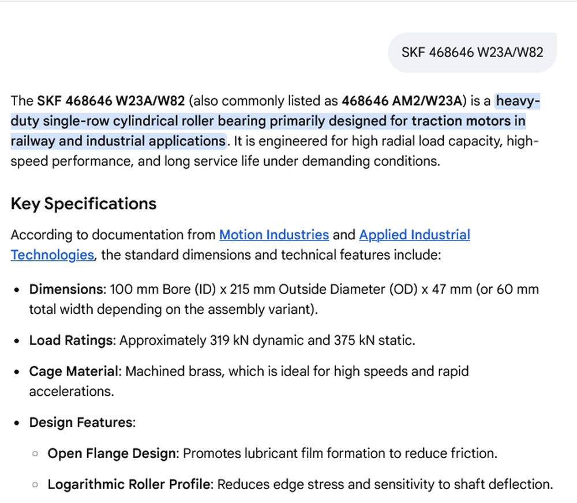Click the bullet beside Dimensions

pyautogui.click(x=17, y=290)
